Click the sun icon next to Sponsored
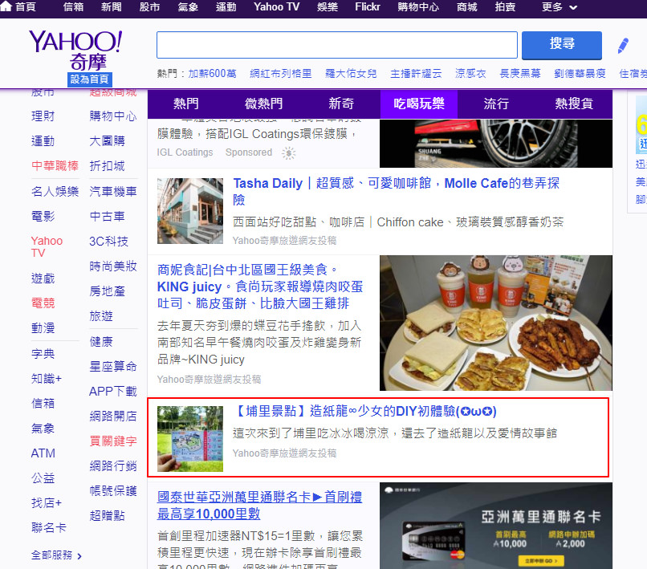Viewport: 647px width, 569px height. [x=288, y=152]
